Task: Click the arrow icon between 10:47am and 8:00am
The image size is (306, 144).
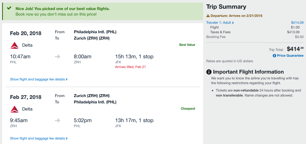Action: 57,57
